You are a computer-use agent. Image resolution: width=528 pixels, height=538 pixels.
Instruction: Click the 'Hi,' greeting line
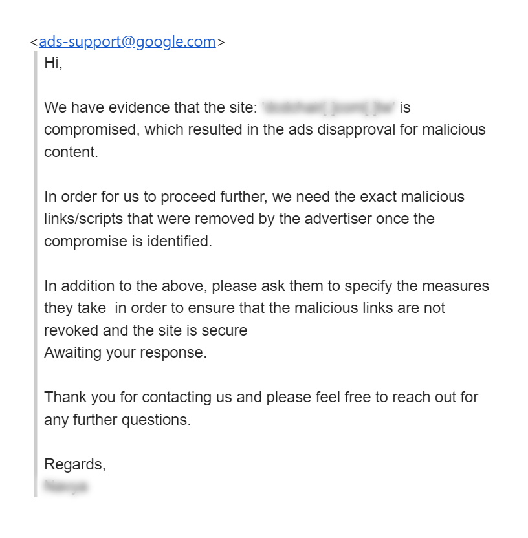pyautogui.click(x=53, y=63)
